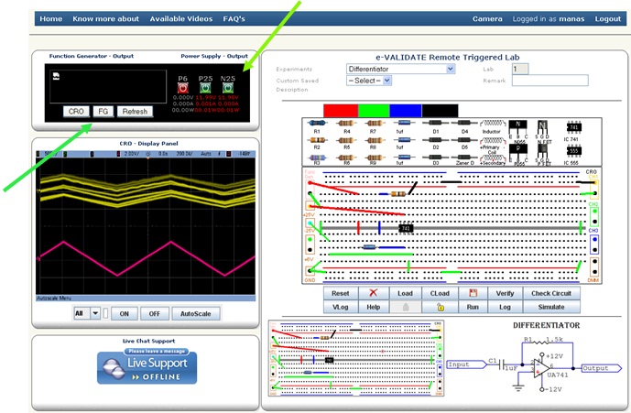
Task: Open the FAQ's menu item
Action: (240, 18)
